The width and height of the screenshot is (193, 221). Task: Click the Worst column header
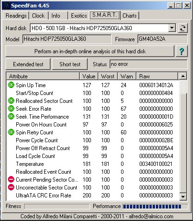click(x=108, y=76)
